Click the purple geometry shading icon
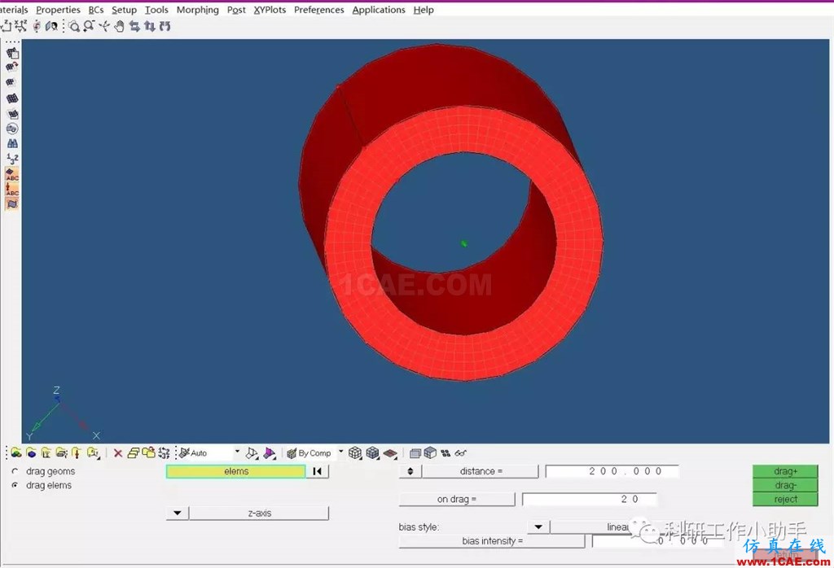This screenshot has width=834, height=568. click(x=270, y=452)
